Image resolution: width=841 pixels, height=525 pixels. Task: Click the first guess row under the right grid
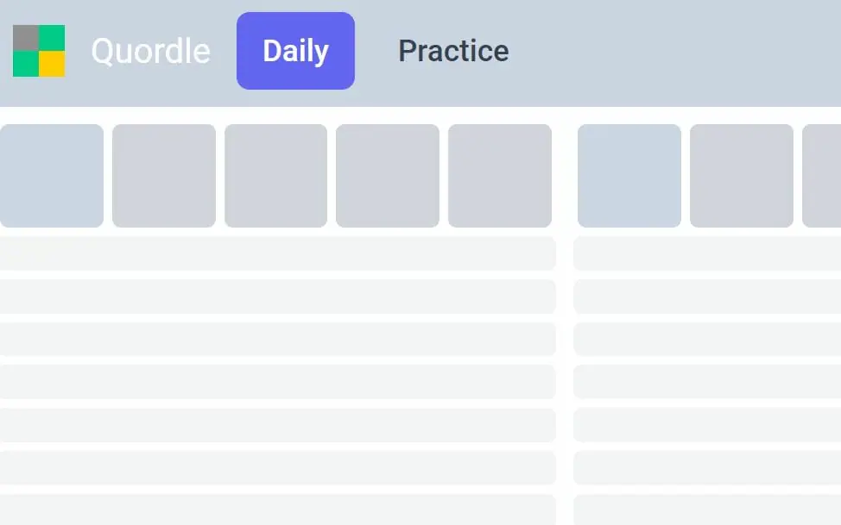point(706,253)
